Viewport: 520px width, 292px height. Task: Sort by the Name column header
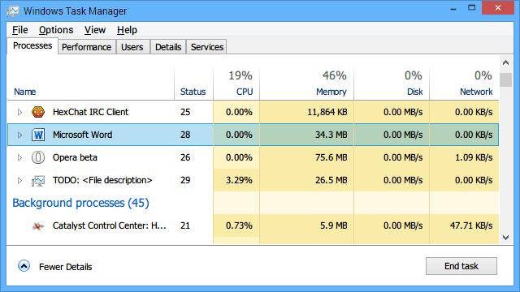coord(25,92)
